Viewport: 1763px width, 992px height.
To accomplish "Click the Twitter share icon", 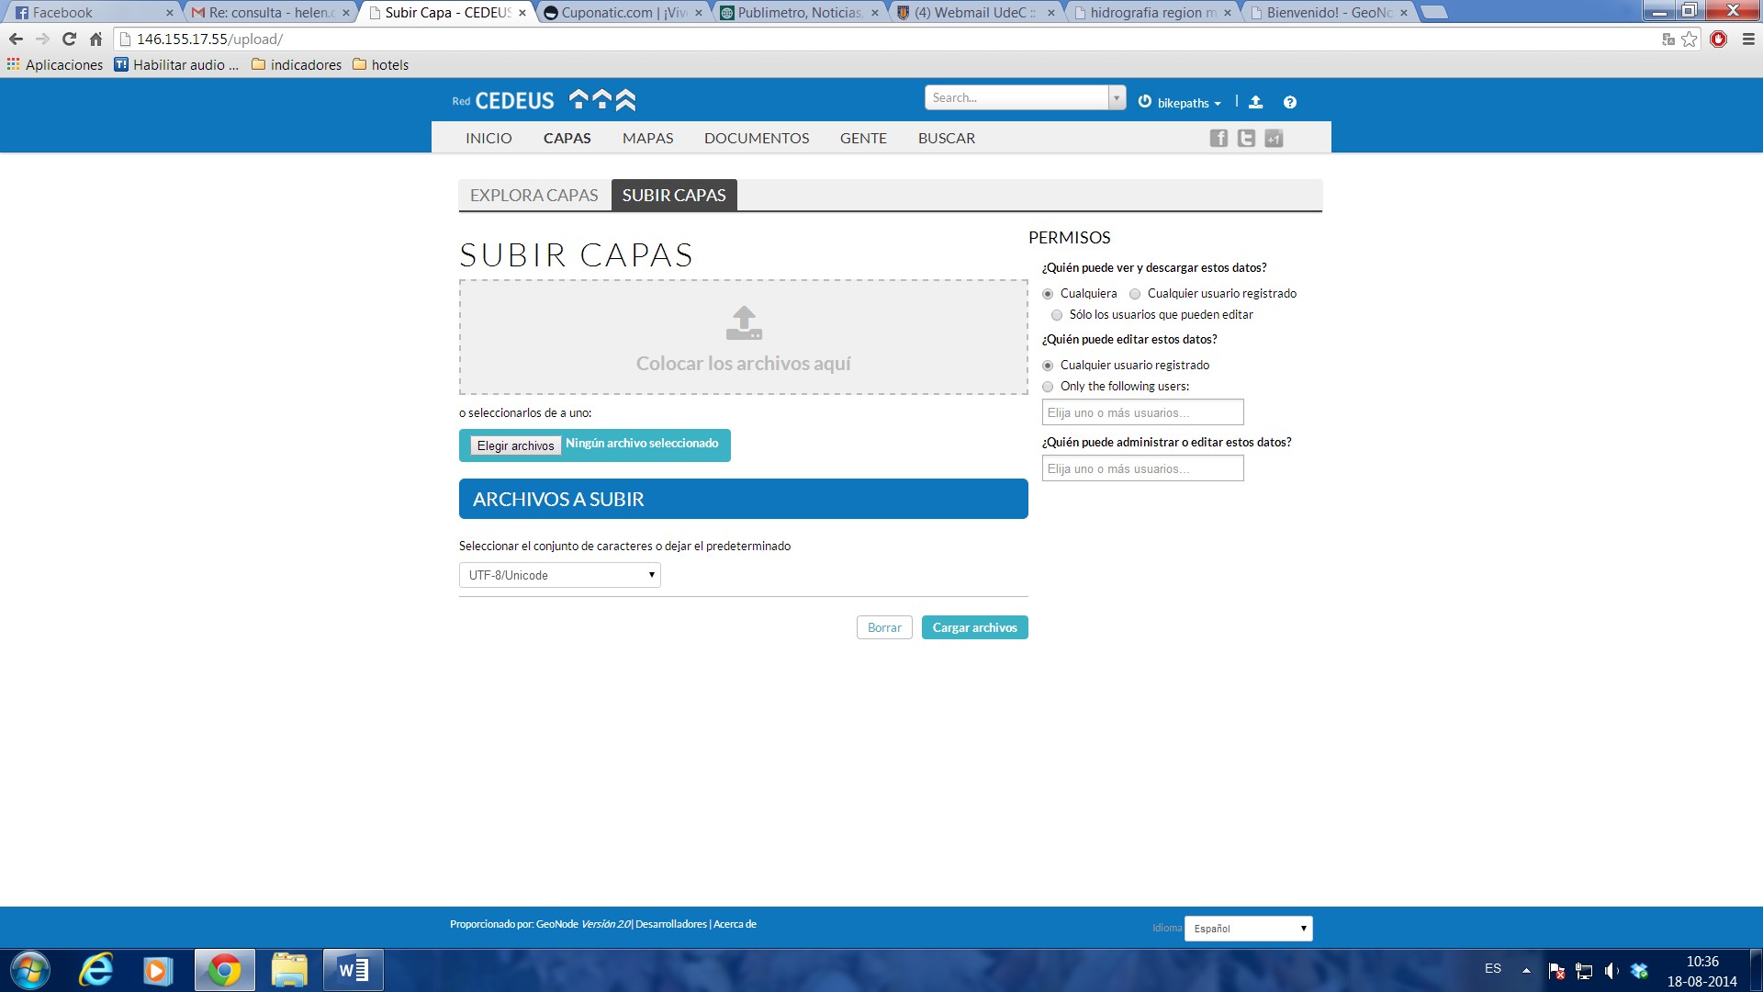I will (1246, 139).
